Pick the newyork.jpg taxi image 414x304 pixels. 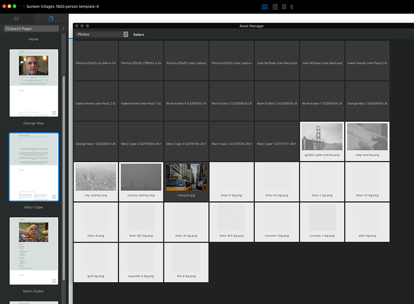[186, 181]
